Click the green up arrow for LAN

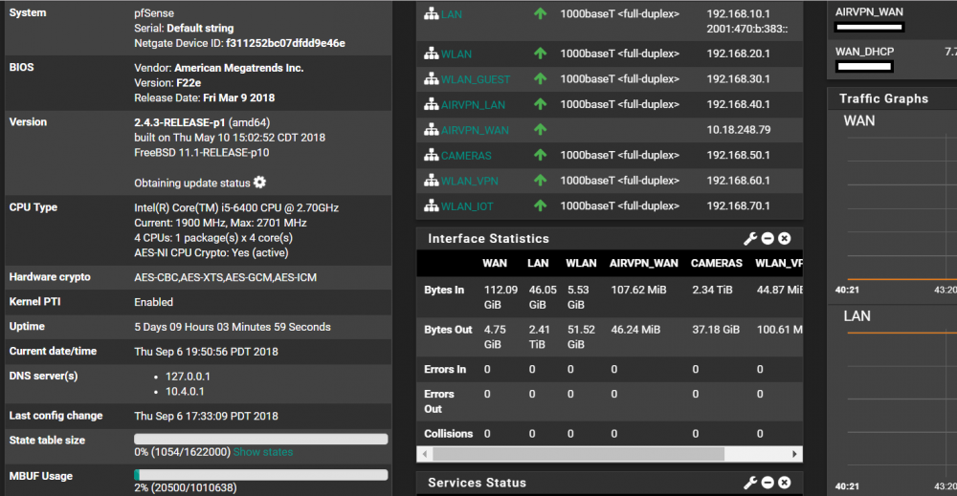pos(540,13)
